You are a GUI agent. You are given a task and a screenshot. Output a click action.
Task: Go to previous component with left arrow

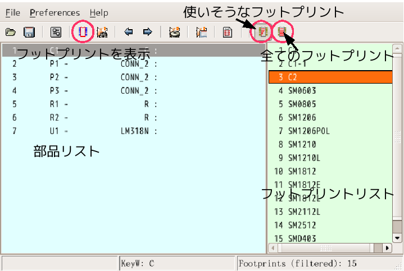(129, 33)
